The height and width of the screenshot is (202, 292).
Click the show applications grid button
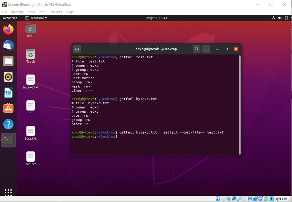(8, 193)
